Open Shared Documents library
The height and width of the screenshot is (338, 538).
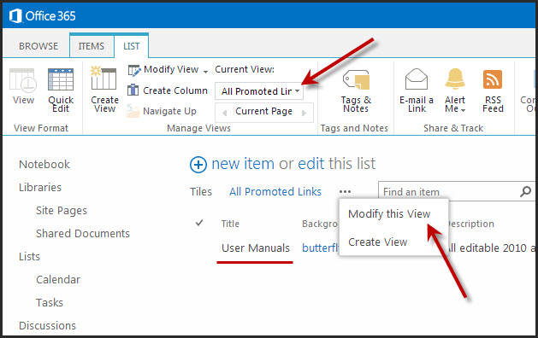coord(83,234)
